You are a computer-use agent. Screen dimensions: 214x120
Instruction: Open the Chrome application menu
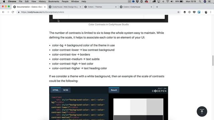[12, 1]
